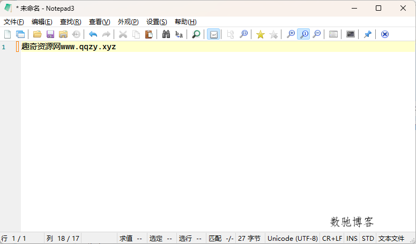Image resolution: width=416 pixels, height=244 pixels.
Task: Click the copy pages icon
Action: [x=136, y=34]
